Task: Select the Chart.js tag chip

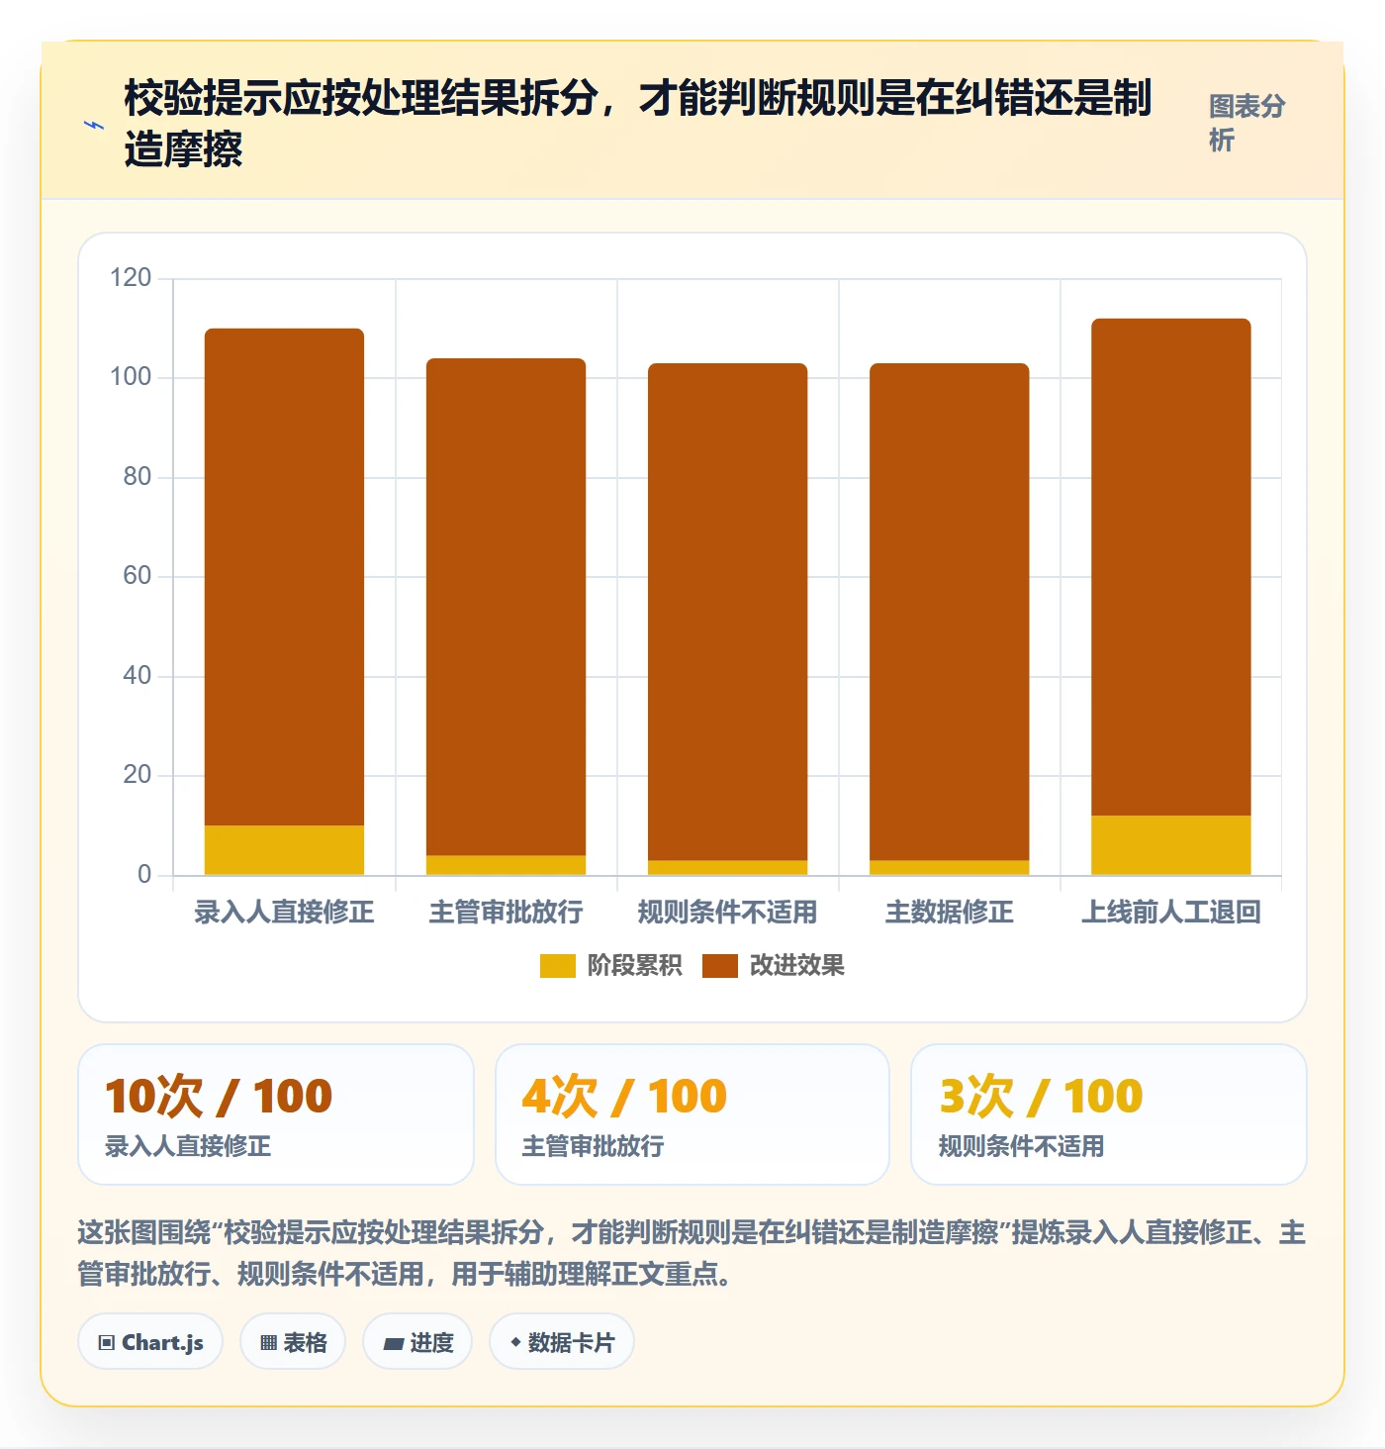Action: click(x=150, y=1342)
